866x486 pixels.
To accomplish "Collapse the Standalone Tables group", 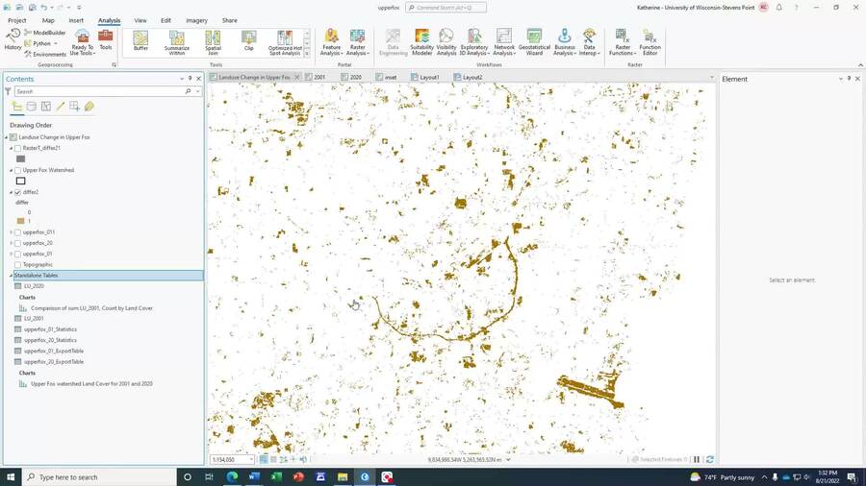I will coord(11,276).
